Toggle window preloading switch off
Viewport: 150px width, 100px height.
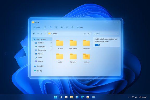tap(97, 45)
